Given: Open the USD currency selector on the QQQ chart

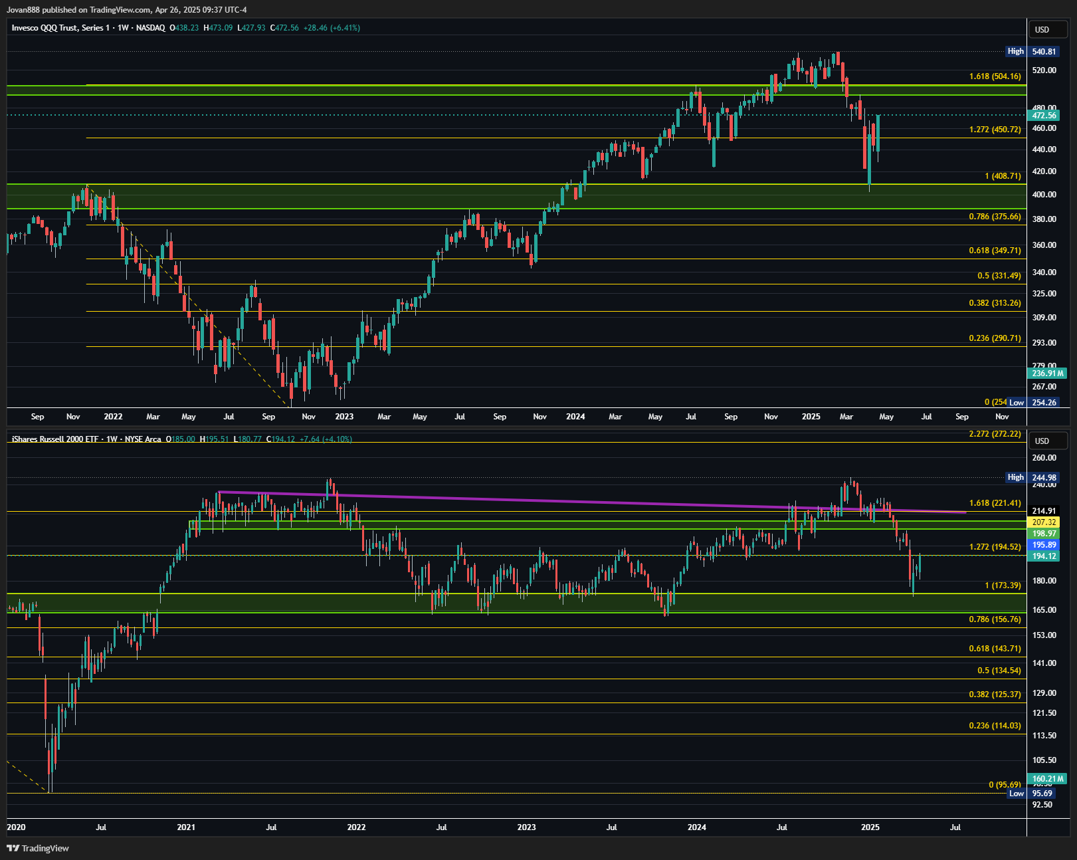Looking at the screenshot, I should [x=1049, y=30].
